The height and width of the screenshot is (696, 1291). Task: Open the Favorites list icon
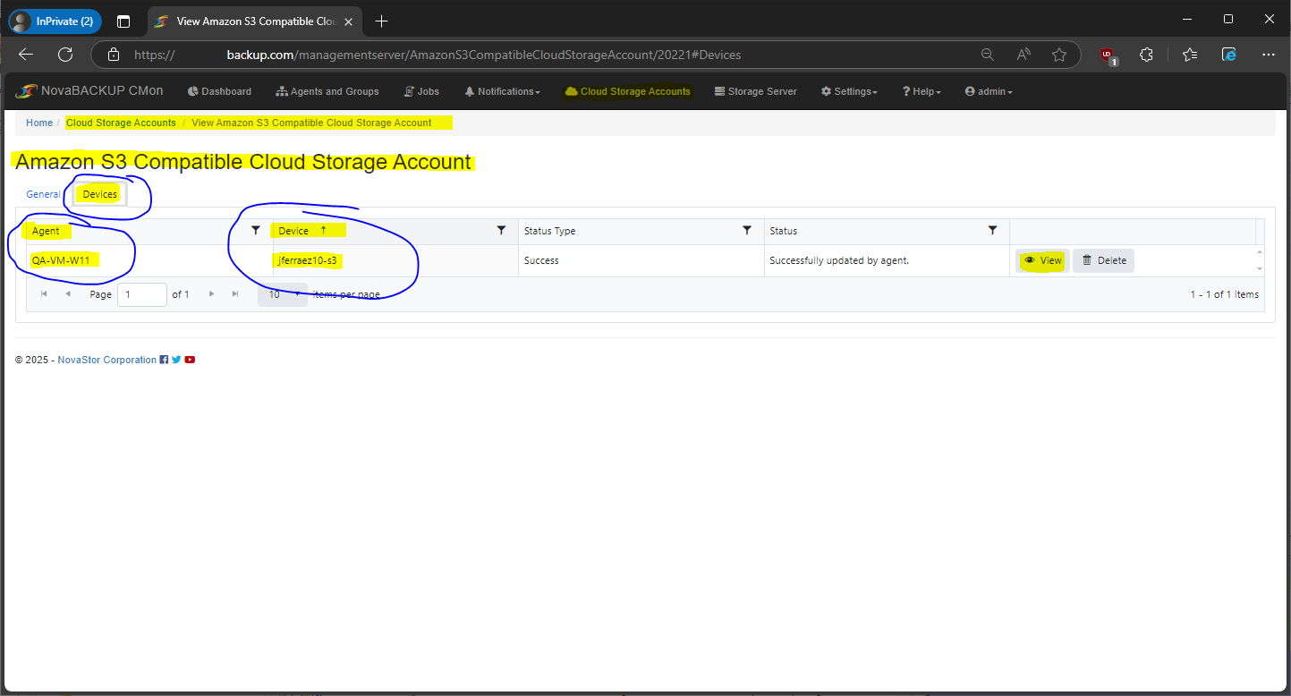tap(1189, 55)
